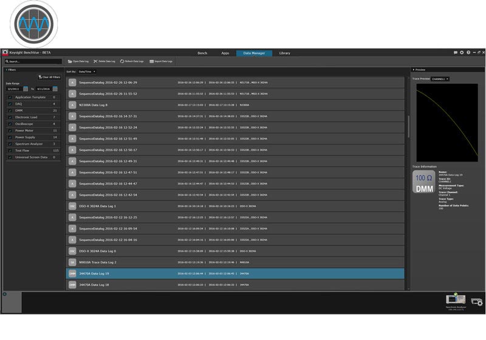This screenshot has width=486, height=340.
Task: Toggle the DAQ filter checkbox
Action: tap(10, 104)
